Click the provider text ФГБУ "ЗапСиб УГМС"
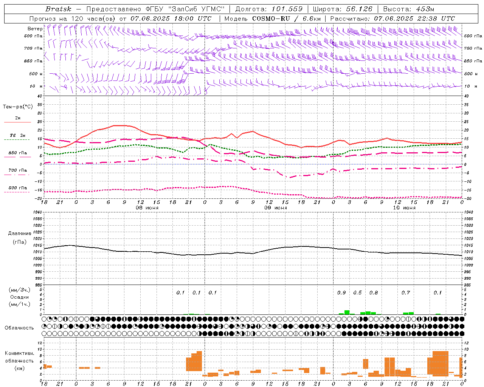Screen dimensions: 484x387 (185, 9)
